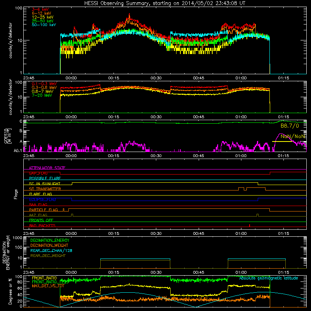The image size is (311, 311).
Task: Select the SC_TRANSMITTER flag label
Action: [x=45, y=189]
